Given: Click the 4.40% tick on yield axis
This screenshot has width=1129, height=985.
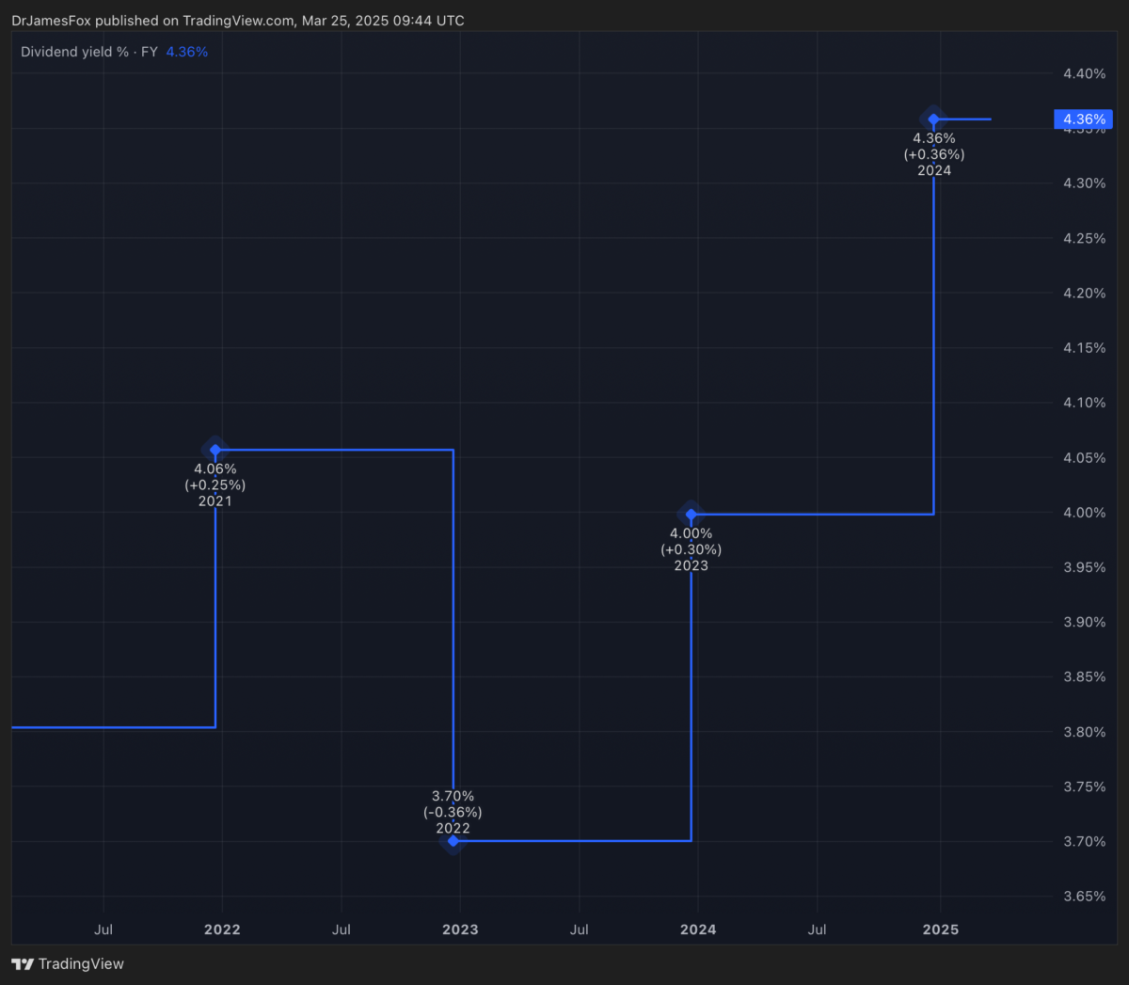Looking at the screenshot, I should tap(1084, 73).
